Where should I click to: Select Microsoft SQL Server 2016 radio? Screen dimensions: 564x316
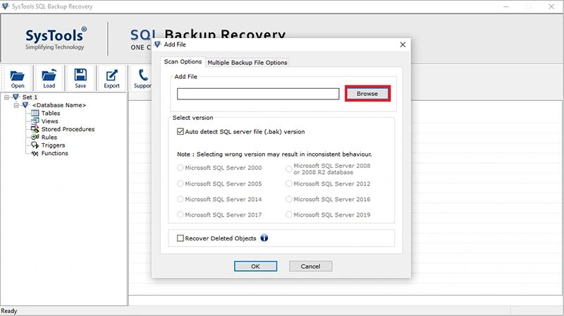(288, 199)
